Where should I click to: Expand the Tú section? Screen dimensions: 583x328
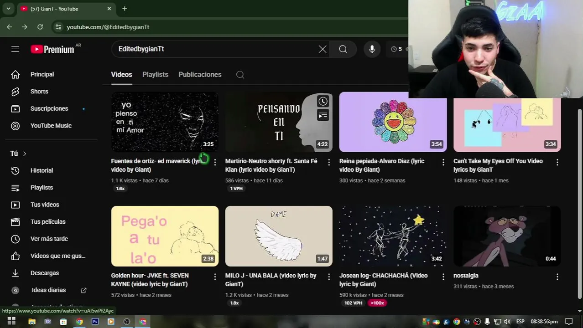coord(18,154)
